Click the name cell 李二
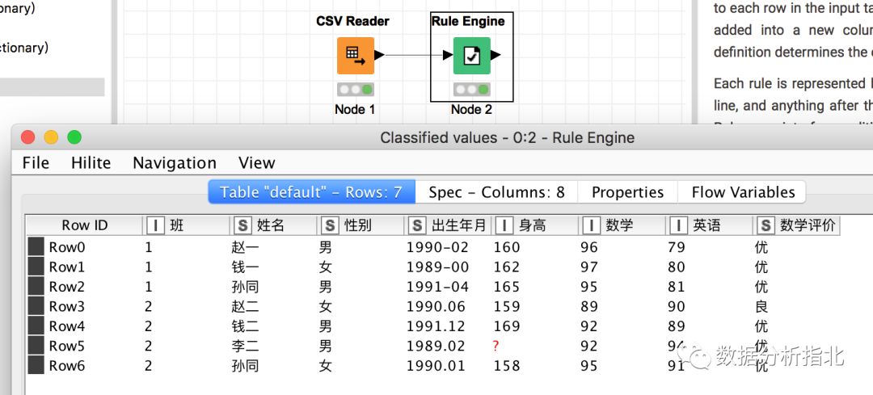 click(245, 346)
